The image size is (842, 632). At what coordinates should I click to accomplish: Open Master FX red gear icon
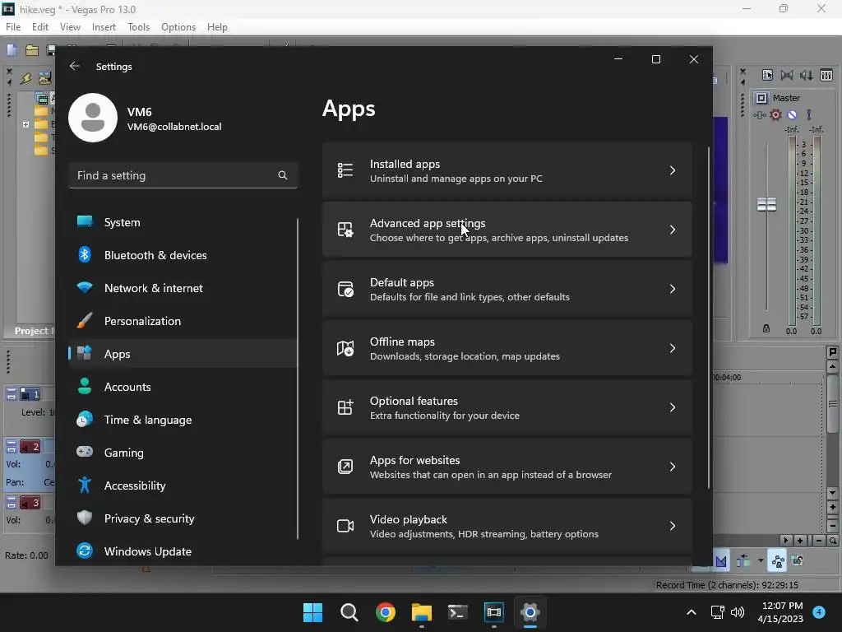pyautogui.click(x=776, y=114)
